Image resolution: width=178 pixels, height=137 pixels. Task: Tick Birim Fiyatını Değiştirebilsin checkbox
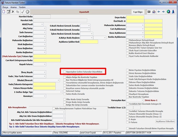pyautogui.click(x=127, y=70)
